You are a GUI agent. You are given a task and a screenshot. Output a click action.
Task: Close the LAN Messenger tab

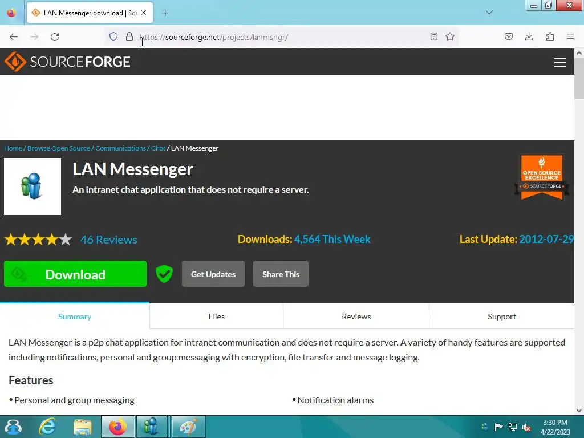click(x=144, y=13)
